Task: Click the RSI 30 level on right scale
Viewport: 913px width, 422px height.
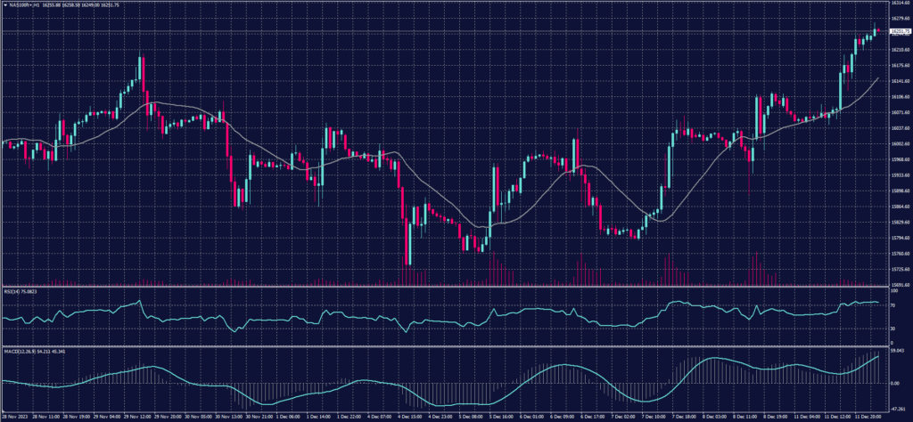Action: pyautogui.click(x=893, y=329)
